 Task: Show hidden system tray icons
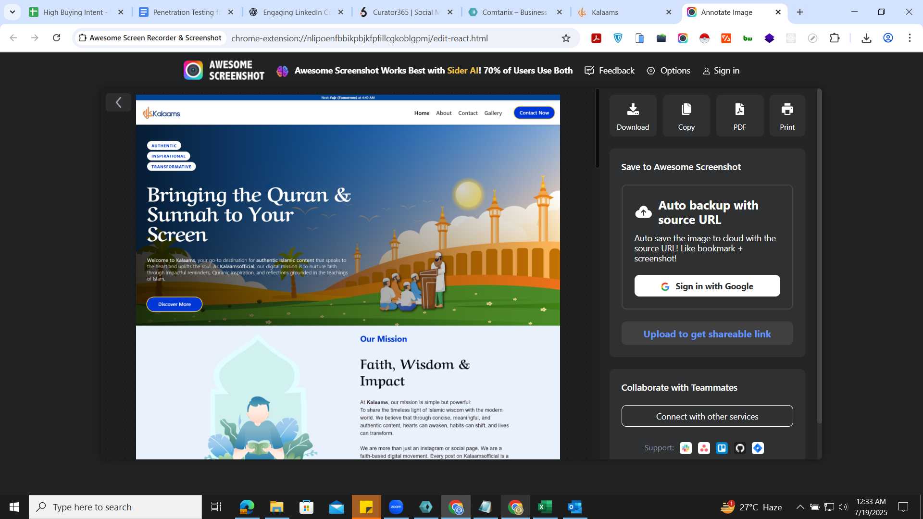[800, 507]
